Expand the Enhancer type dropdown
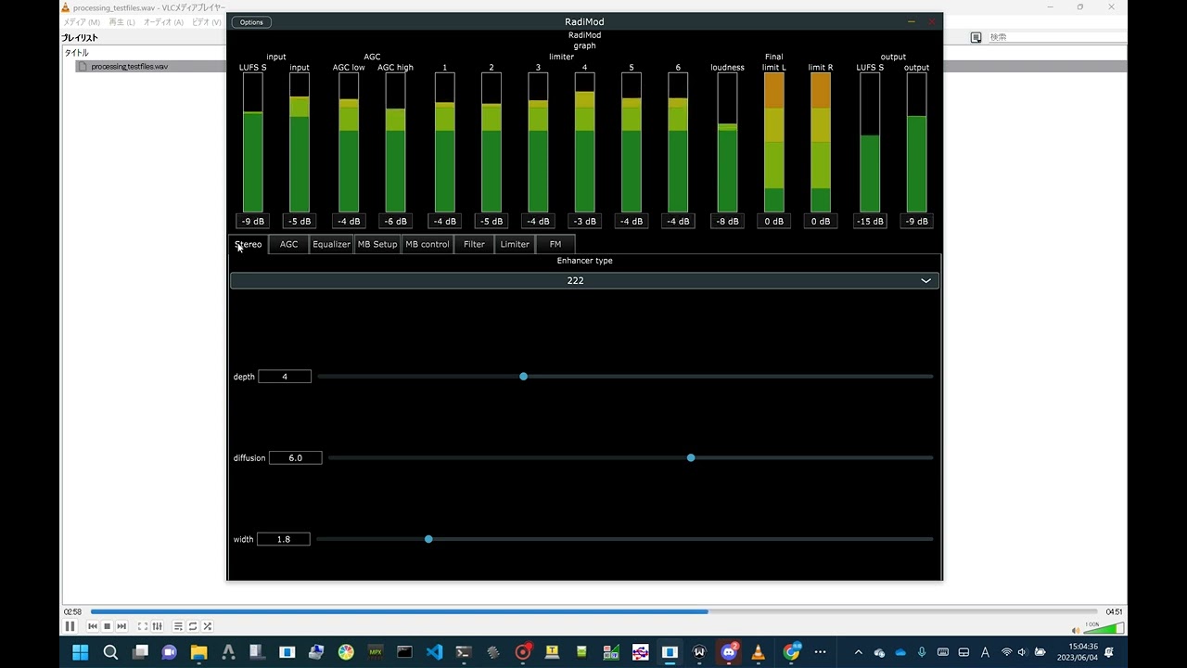1187x668 pixels. (584, 280)
